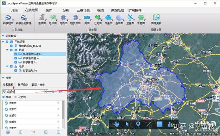The width and height of the screenshot is (220, 136).
Task: Uncheck the 谷歌影像.lrc layer
Action: pos(15,62)
